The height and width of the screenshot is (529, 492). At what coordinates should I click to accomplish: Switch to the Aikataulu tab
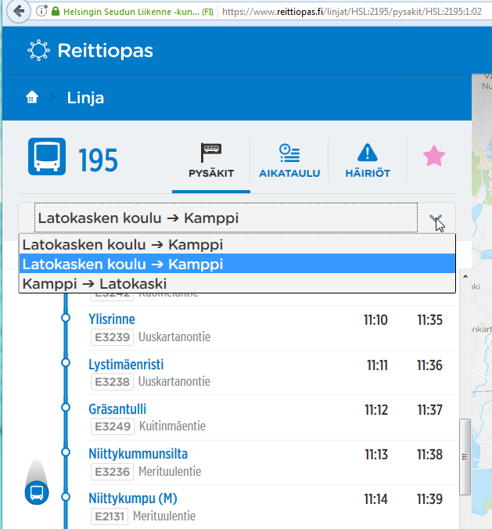pyautogui.click(x=289, y=162)
